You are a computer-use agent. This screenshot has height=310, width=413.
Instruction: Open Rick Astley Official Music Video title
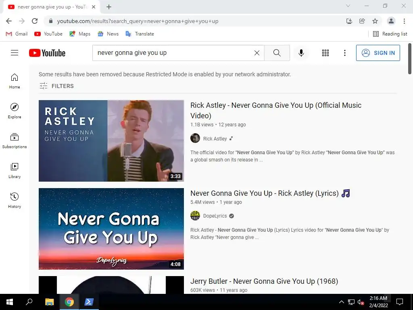coord(276,110)
